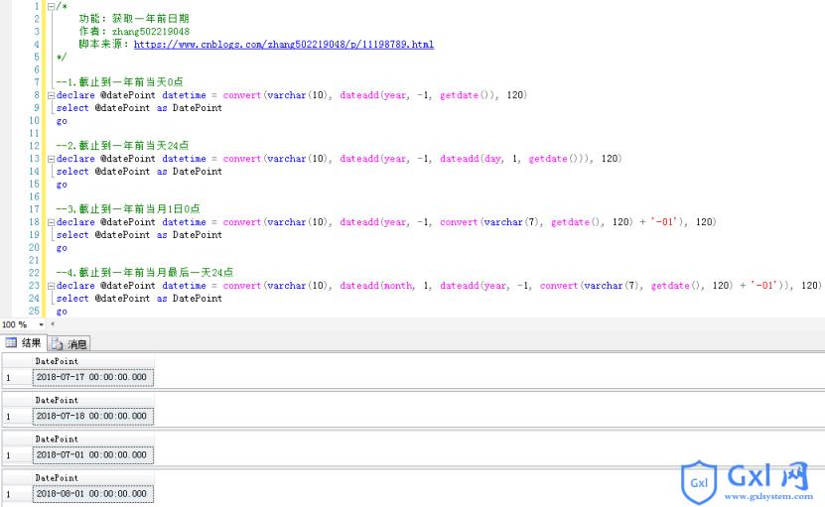Open the cnblogs.com script source link
825x507 pixels.
coord(284,45)
